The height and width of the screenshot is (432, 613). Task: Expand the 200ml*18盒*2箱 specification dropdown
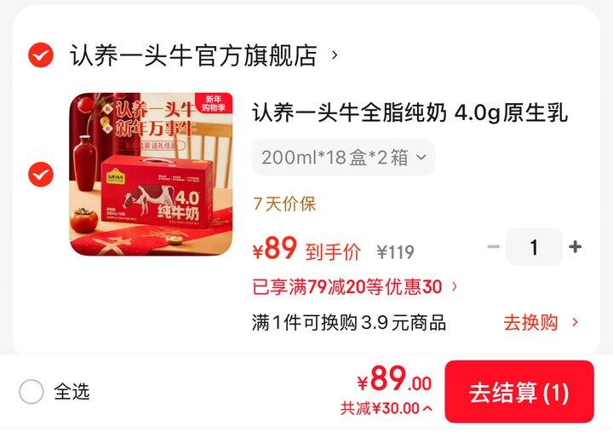(x=344, y=158)
